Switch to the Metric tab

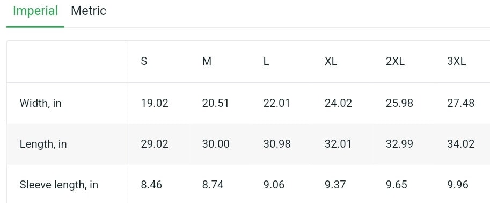point(89,11)
